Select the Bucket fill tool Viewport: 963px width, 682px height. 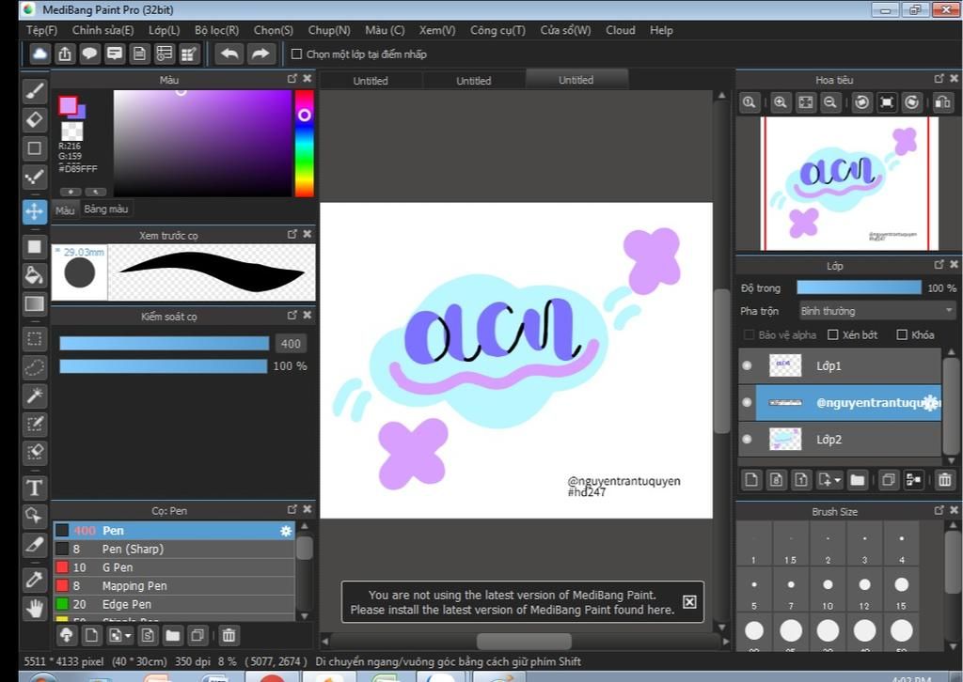(35, 275)
